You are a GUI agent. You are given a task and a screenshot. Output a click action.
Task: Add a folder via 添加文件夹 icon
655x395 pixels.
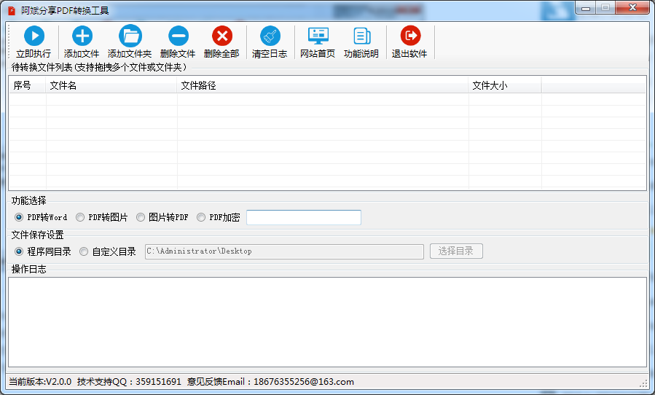pyautogui.click(x=130, y=36)
